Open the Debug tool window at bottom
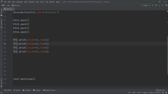168x94 pixels. [27, 90]
